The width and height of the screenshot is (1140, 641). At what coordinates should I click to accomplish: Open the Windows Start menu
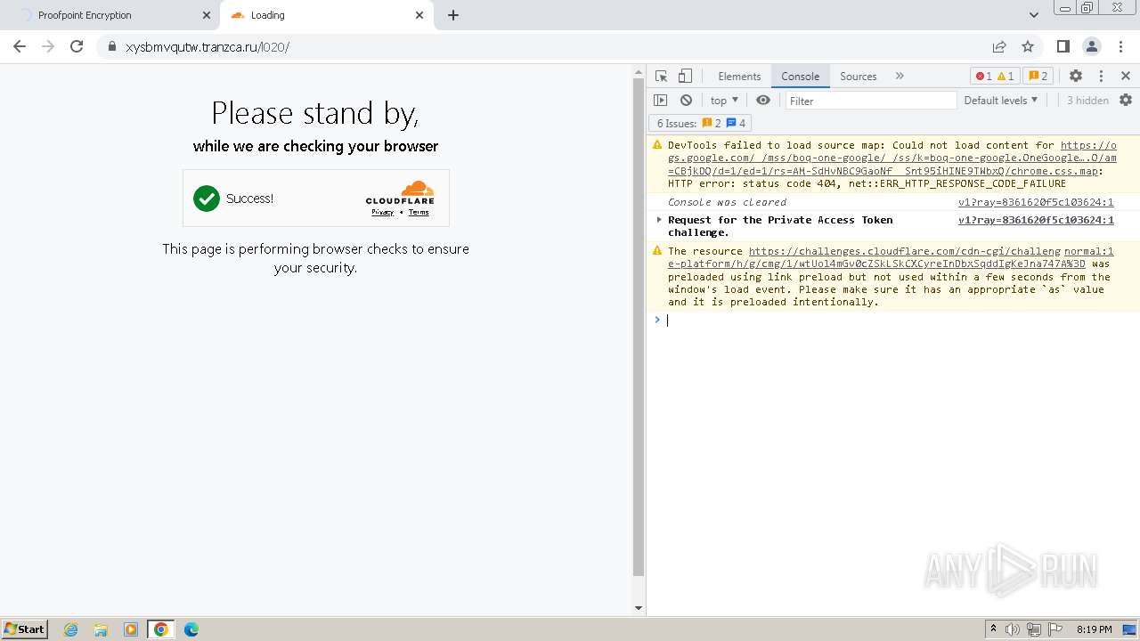(25, 629)
